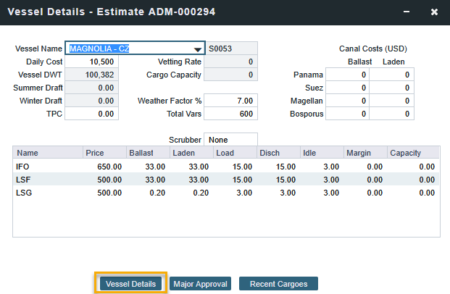Edit the TPC field
Screen dimensions: 450x294
point(91,114)
